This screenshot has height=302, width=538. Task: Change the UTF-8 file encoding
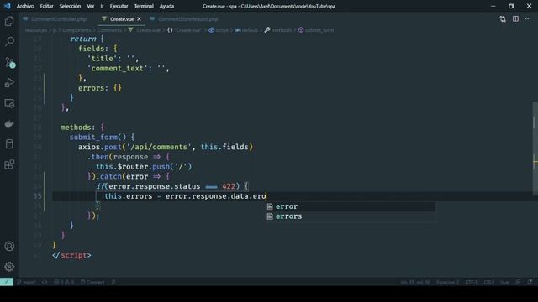tap(471, 282)
